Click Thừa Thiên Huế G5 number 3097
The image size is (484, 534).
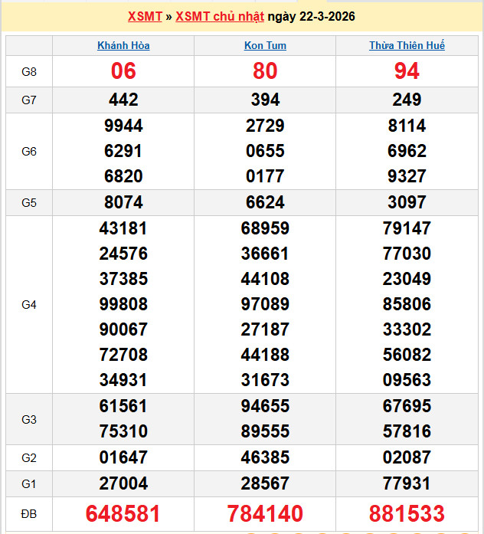[x=407, y=202]
